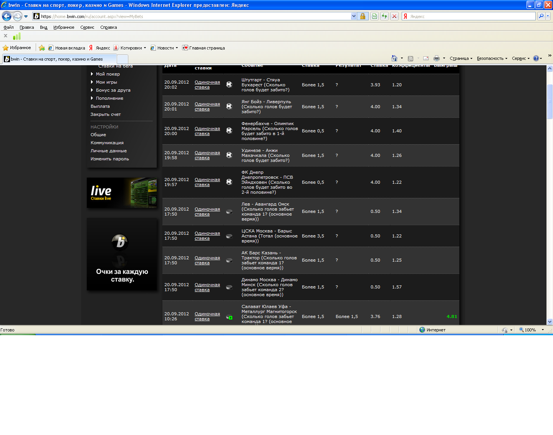Screen dimensions: 553x435
Task: Click the blue Help question mark icon
Action: point(536,58)
